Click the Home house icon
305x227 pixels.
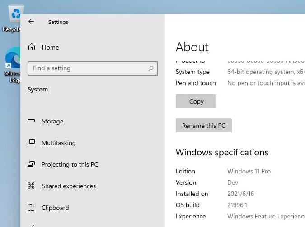32,47
